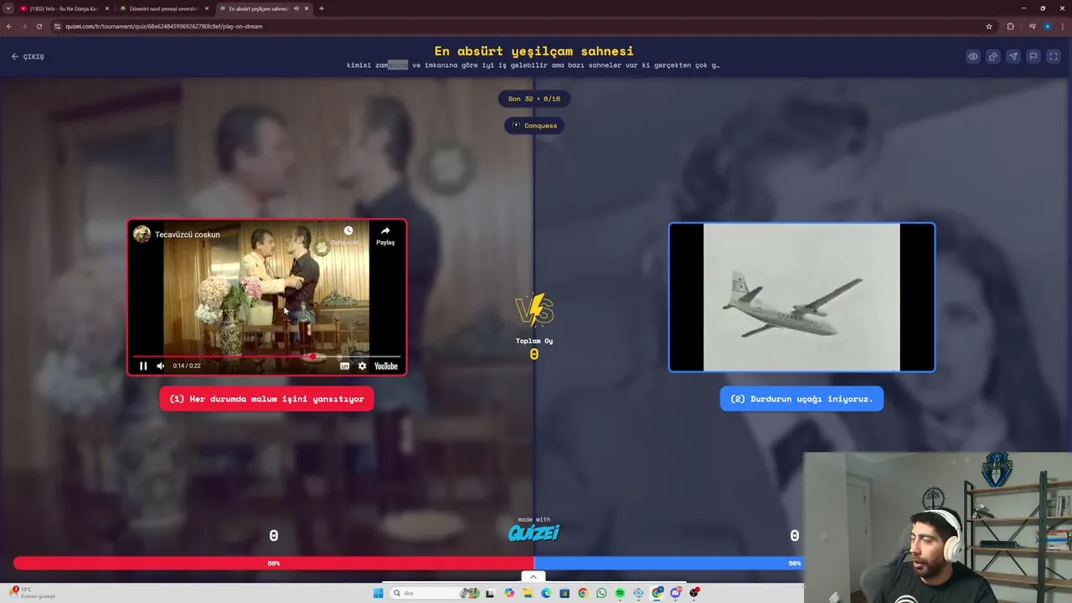
Task: Open the media control icon in Chrome toolbar
Action: pyautogui.click(x=1032, y=26)
